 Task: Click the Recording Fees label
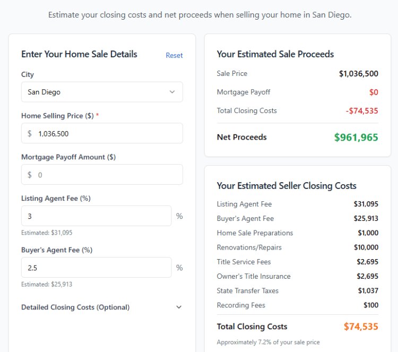point(241,305)
